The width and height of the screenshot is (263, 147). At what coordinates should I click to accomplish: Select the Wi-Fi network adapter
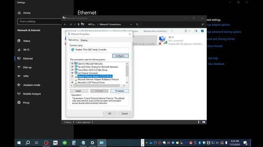pos(181,40)
